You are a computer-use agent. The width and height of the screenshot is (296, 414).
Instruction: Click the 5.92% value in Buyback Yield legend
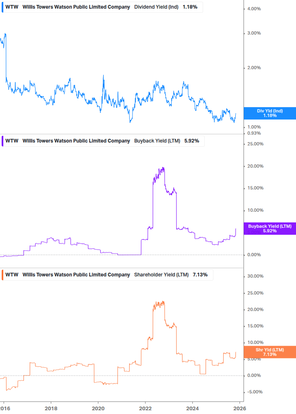tap(192, 141)
